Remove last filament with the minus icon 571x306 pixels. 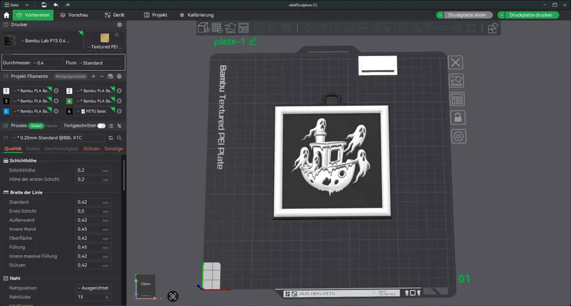coord(102,76)
